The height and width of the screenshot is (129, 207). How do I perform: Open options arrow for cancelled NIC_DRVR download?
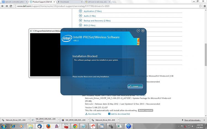pos(59,120)
